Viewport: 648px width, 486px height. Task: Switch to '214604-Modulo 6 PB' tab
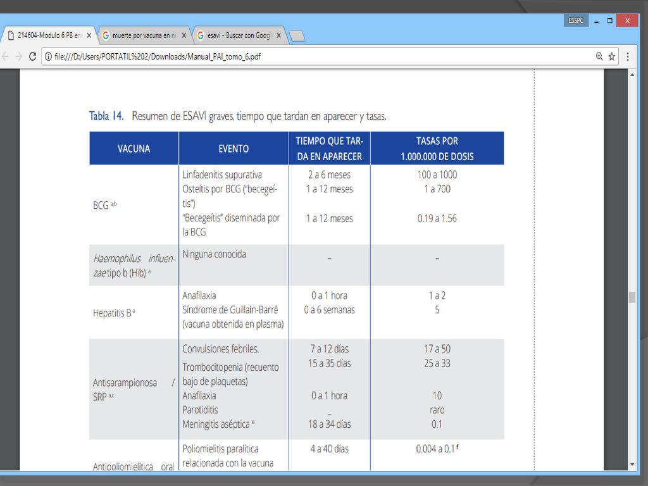[48, 35]
